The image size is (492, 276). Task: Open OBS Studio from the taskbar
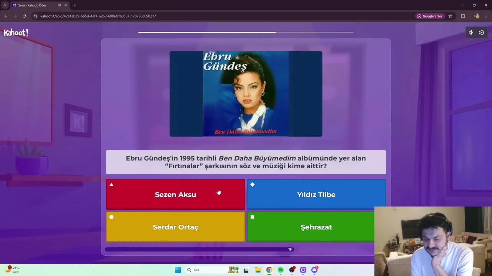tap(292, 270)
